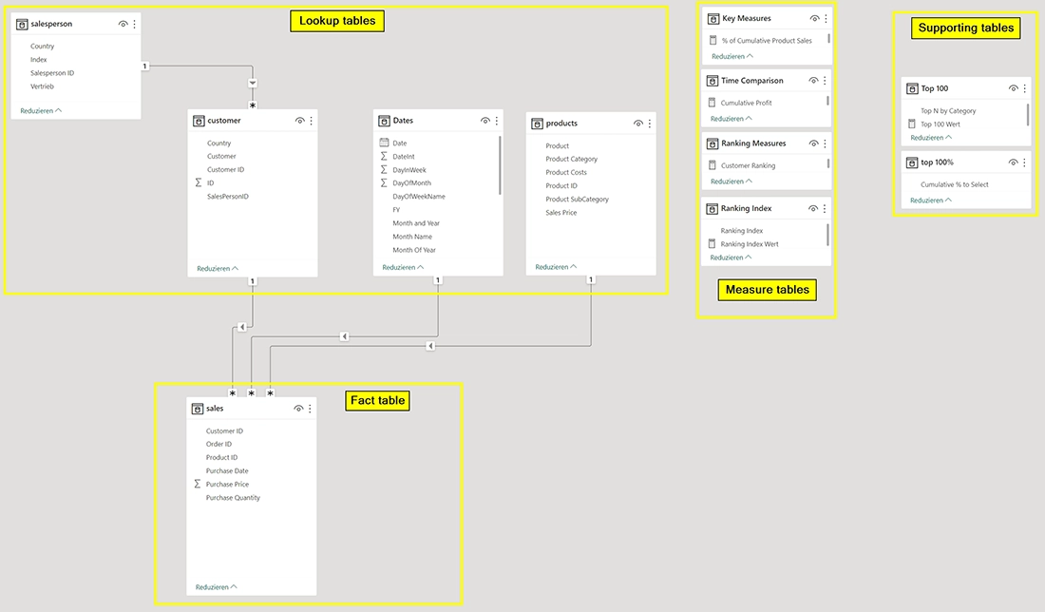This screenshot has height=612, width=1045.
Task: Click the measure icon beside Cumulative Profit
Action: click(x=712, y=103)
